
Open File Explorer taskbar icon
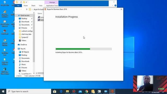[67, 91]
